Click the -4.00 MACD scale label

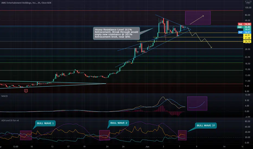tap(248, 117)
